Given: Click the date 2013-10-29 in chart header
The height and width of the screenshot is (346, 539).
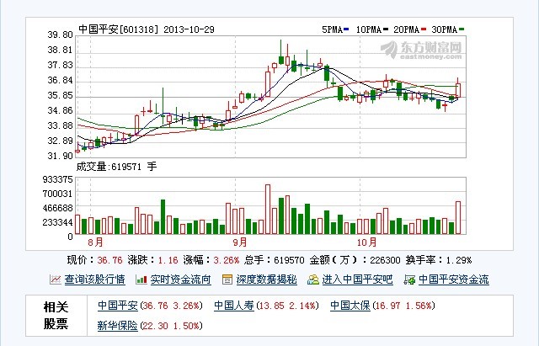Looking at the screenshot, I should [189, 29].
